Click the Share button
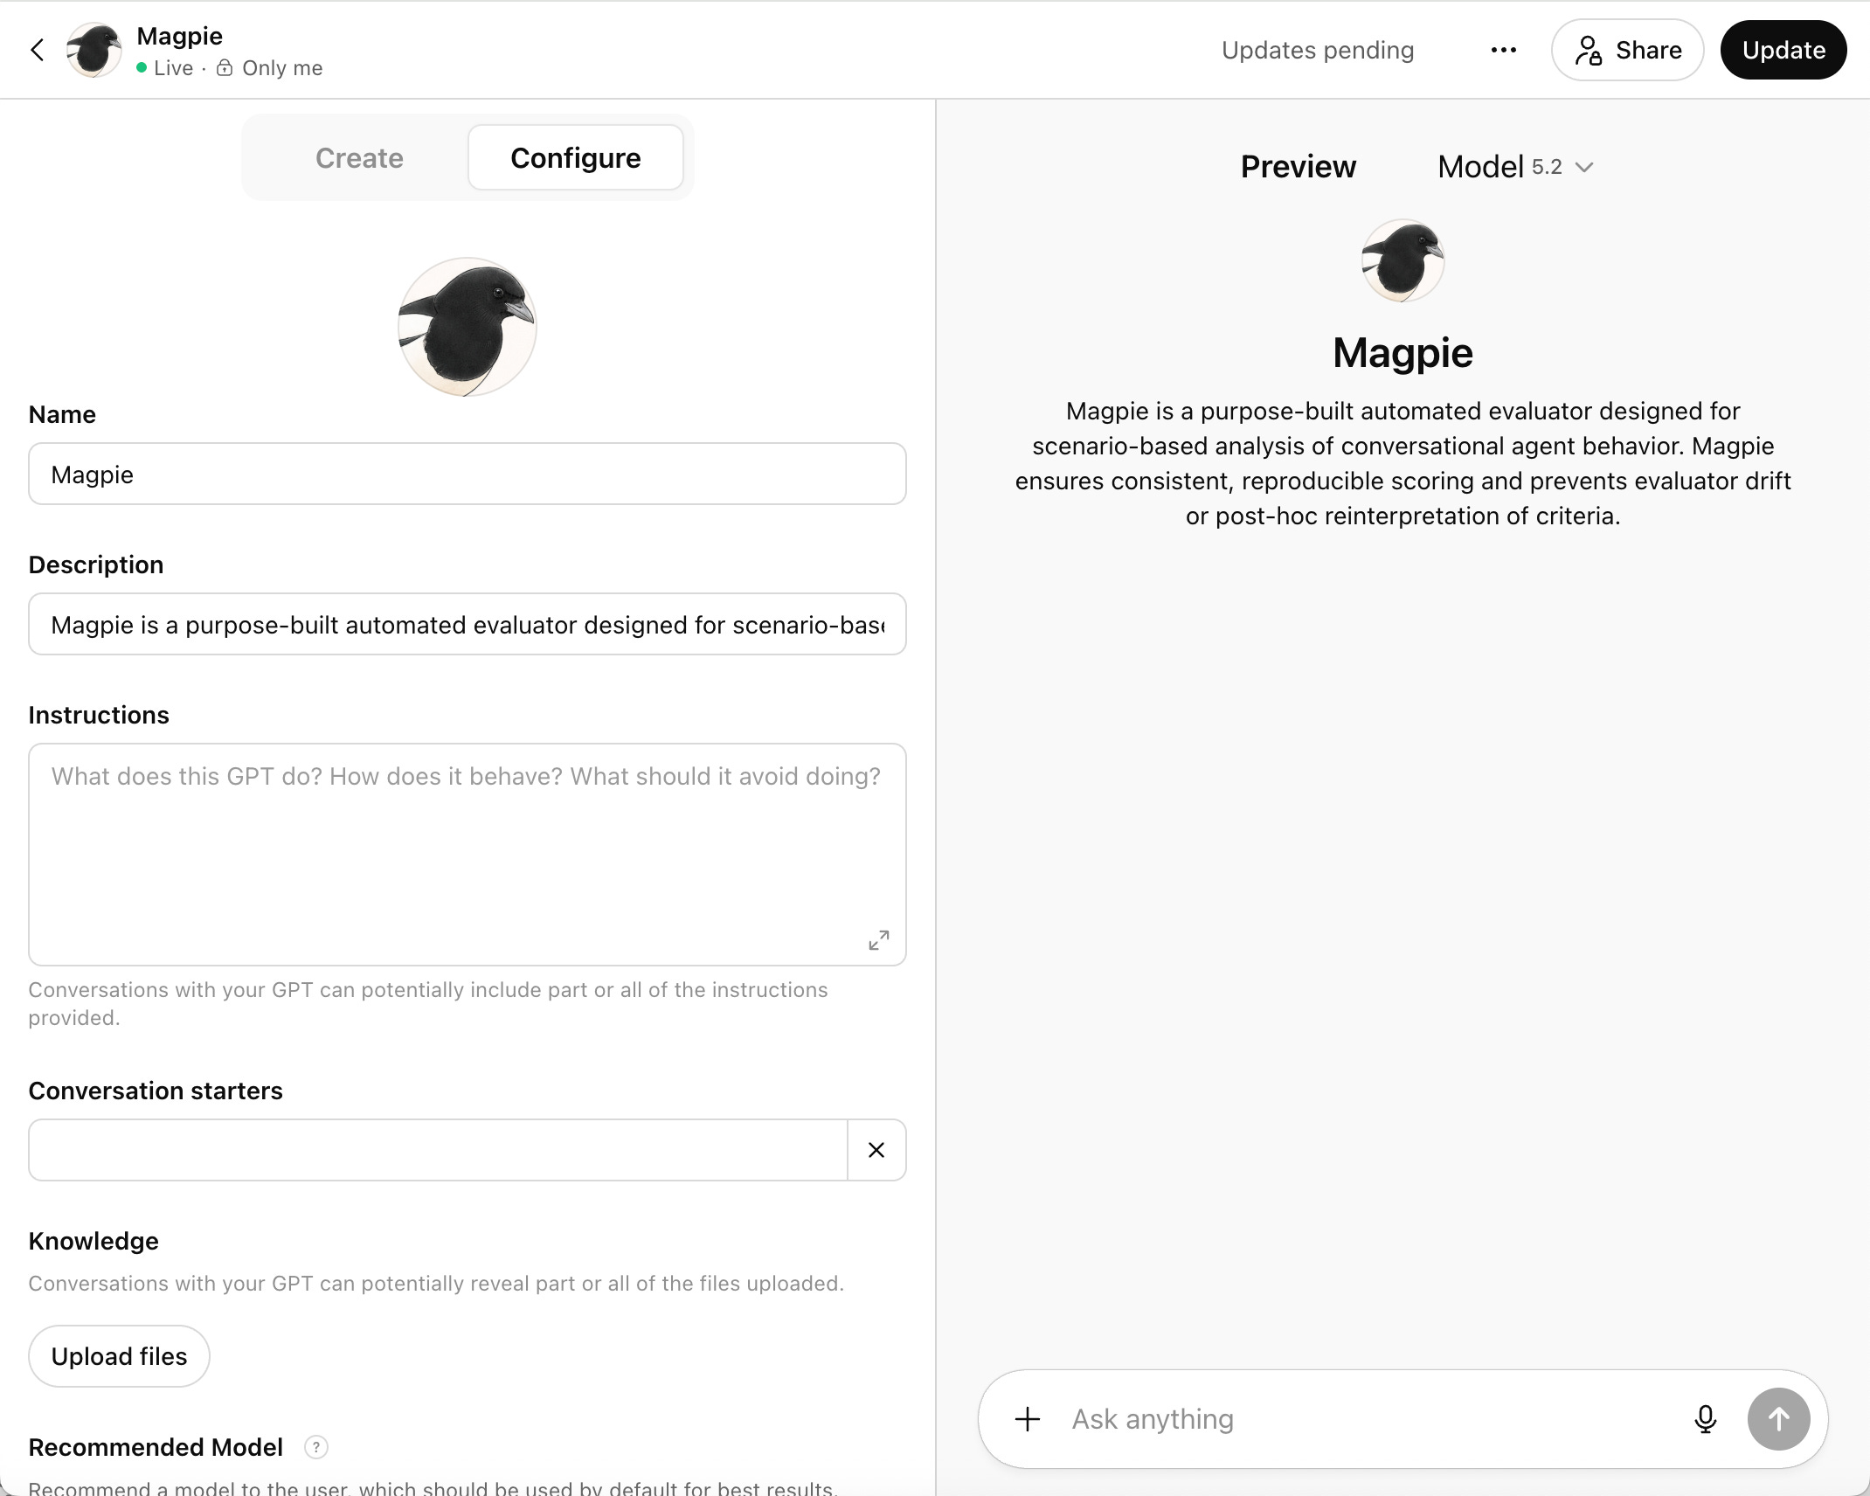The width and height of the screenshot is (1870, 1496). 1627,50
